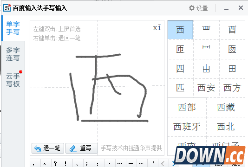The height and width of the screenshot is (167, 248).
Task: Go to previous symbol page arrow
Action: [x=163, y=163]
